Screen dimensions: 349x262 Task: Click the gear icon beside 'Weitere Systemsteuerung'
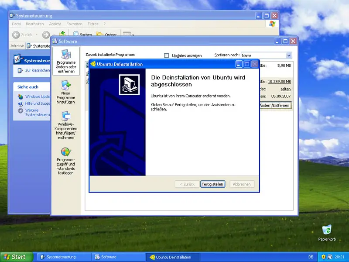(21, 111)
